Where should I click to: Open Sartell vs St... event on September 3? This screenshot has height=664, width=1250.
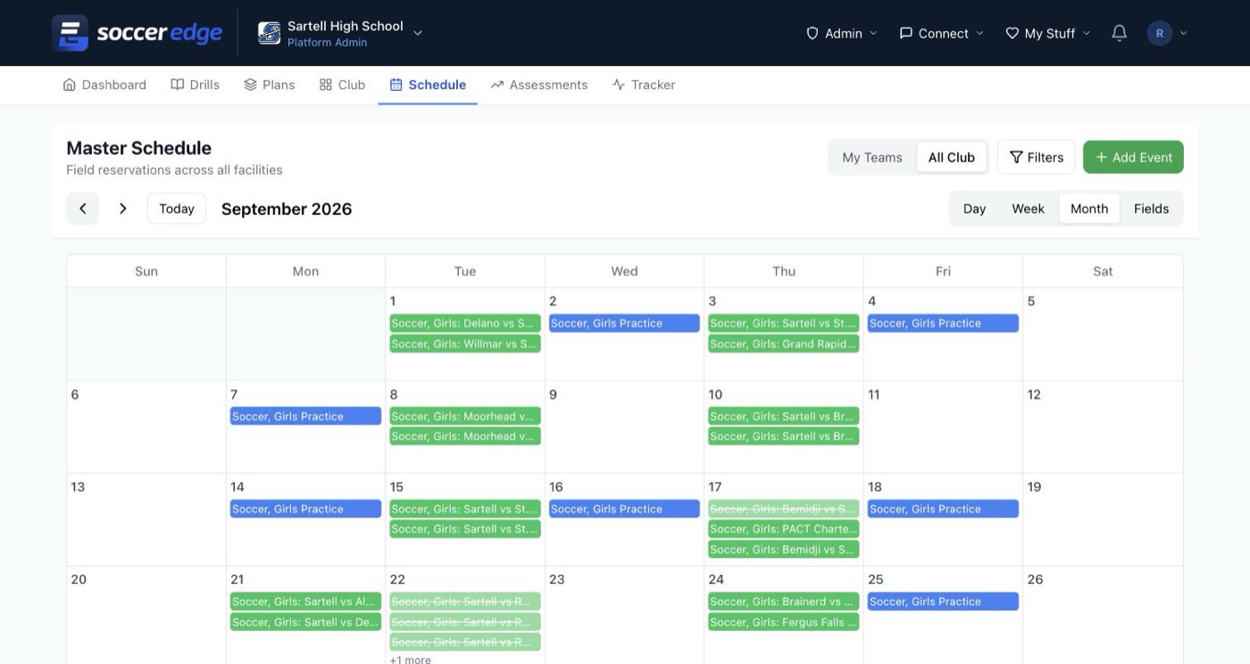click(784, 323)
